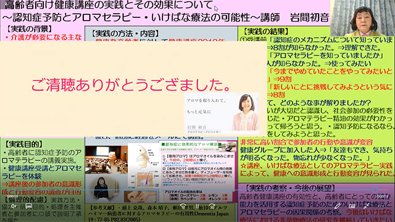
Task: Click the 【実践の背景】 heading
Action: [30, 29]
